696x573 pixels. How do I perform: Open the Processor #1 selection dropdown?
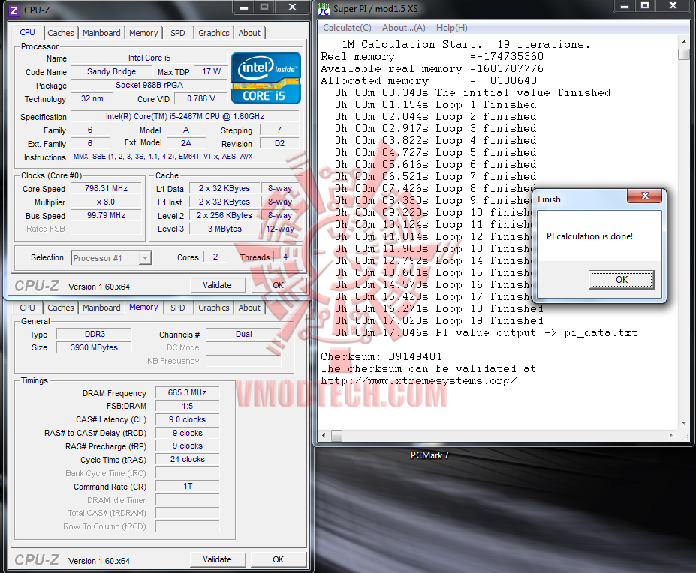click(145, 258)
